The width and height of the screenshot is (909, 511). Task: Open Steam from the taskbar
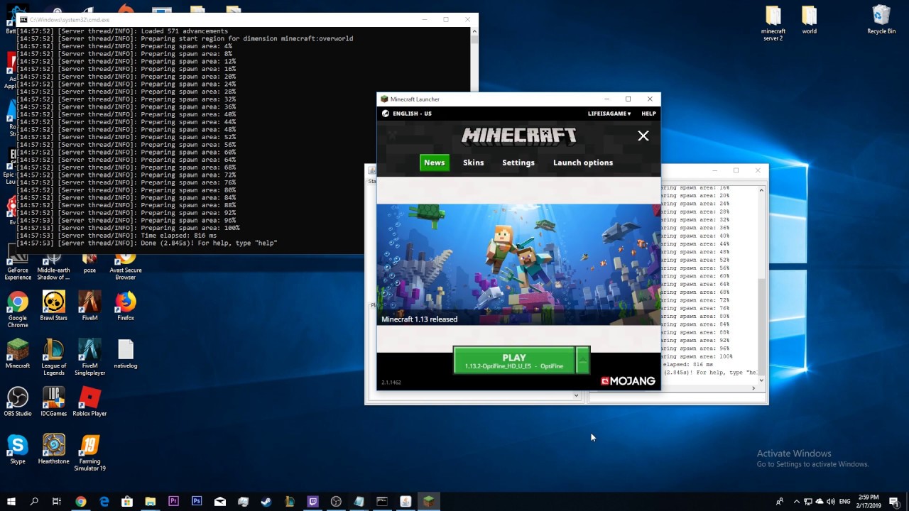(x=266, y=501)
